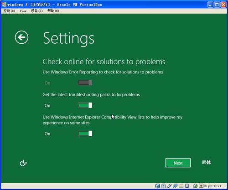Viewport: 228px width, 190px height.
Task: Click the 'Compatibility View lists' description text
Action: pos(112,120)
